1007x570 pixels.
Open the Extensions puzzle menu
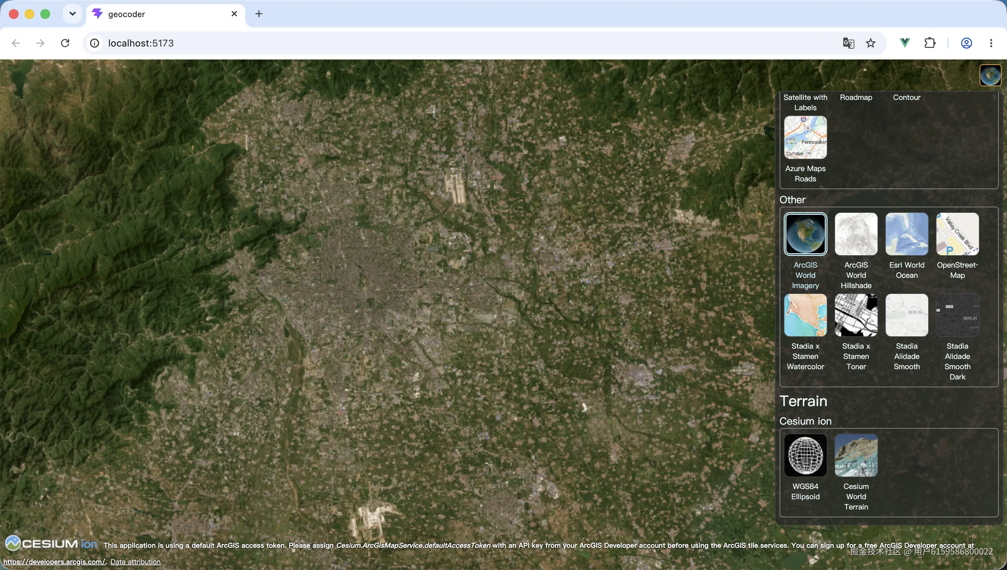point(930,43)
